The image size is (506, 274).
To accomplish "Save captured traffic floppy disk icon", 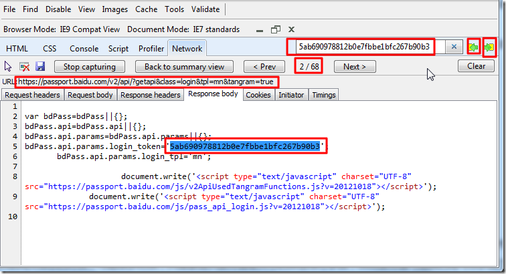I will tap(40, 66).
